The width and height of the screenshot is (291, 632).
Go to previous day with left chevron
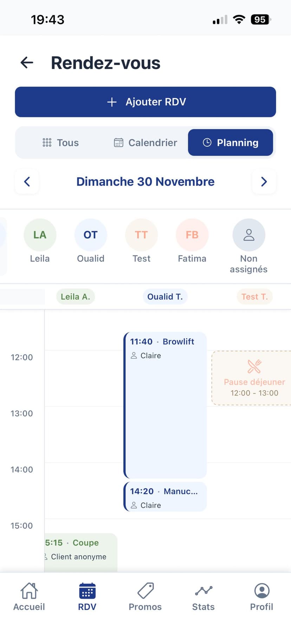[x=27, y=182]
